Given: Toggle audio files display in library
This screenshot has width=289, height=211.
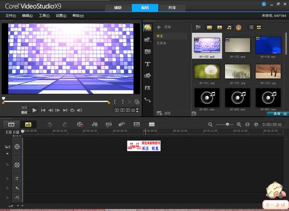Looking at the screenshot, I should (x=229, y=28).
